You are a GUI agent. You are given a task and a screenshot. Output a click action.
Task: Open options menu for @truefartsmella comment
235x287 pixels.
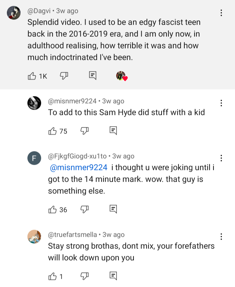click(221, 237)
